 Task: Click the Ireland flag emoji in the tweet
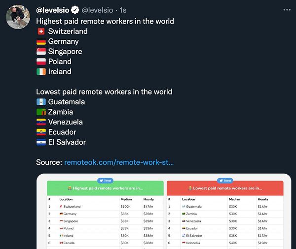tap(41, 72)
